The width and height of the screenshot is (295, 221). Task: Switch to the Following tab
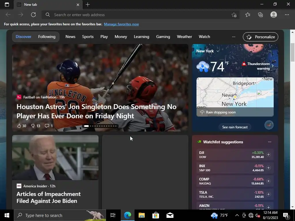tap(47, 37)
